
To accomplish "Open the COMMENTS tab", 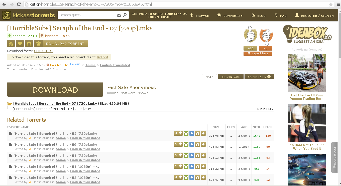I will [259, 77].
